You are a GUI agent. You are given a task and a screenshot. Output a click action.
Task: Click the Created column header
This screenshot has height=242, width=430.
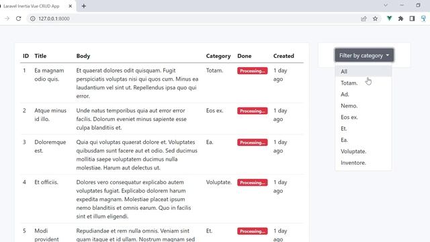284,56
